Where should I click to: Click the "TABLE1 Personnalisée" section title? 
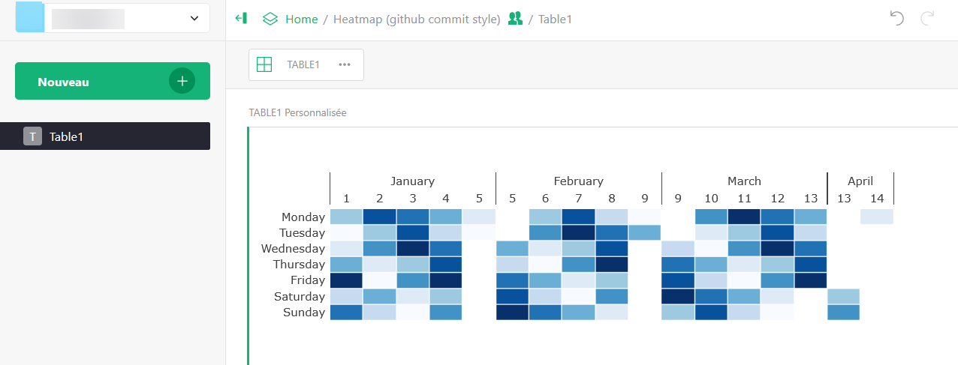coord(297,112)
